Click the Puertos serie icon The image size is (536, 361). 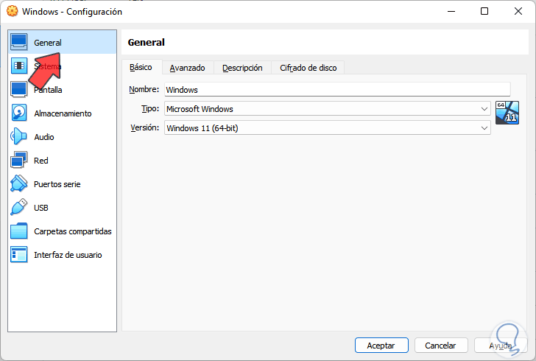20,184
